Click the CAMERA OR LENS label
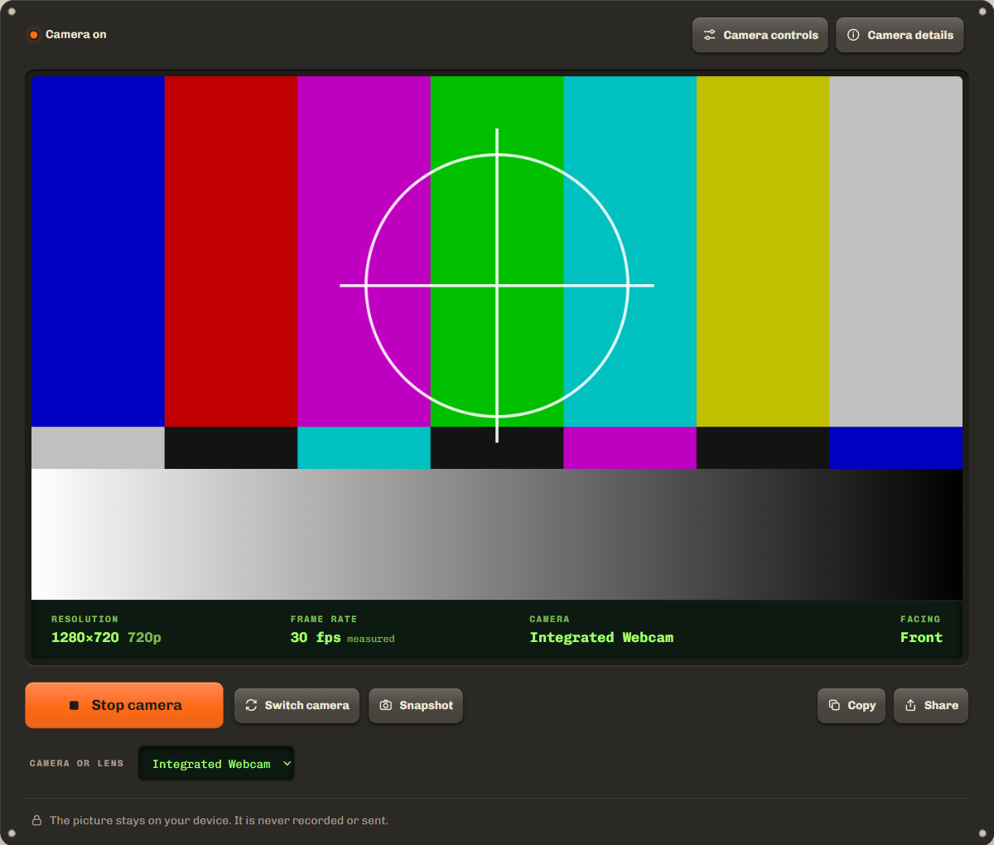Image resolution: width=994 pixels, height=845 pixels. click(x=76, y=763)
